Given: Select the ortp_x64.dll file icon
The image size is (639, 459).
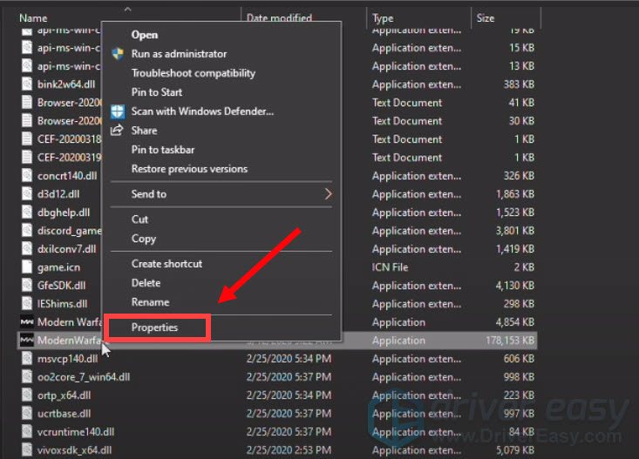Looking at the screenshot, I should point(27,395).
